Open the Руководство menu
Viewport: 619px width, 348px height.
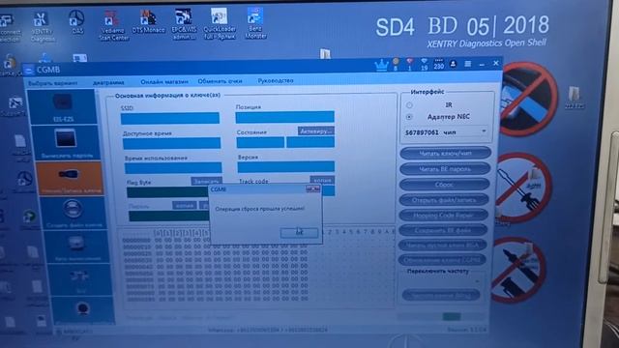tap(276, 80)
